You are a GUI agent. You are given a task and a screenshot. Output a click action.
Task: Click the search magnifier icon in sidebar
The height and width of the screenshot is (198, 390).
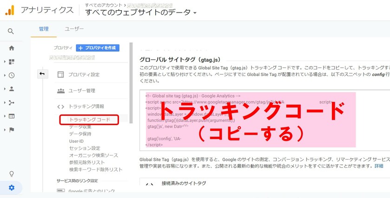coord(11,32)
